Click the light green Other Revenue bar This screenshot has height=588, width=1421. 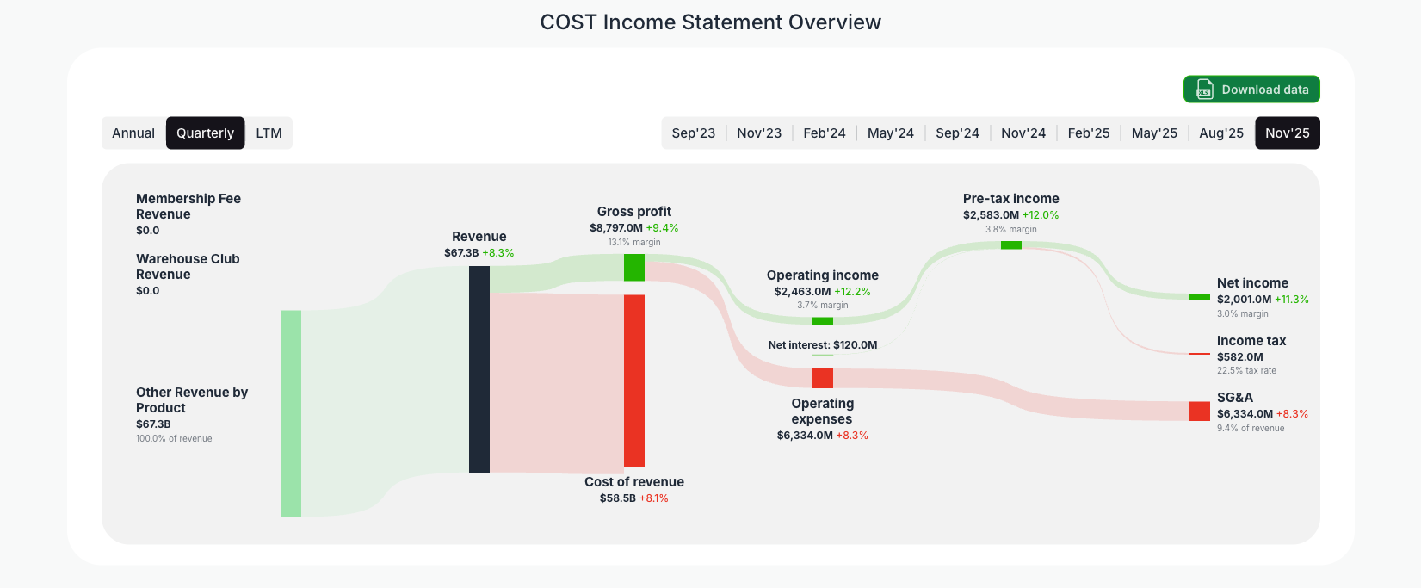point(291,414)
